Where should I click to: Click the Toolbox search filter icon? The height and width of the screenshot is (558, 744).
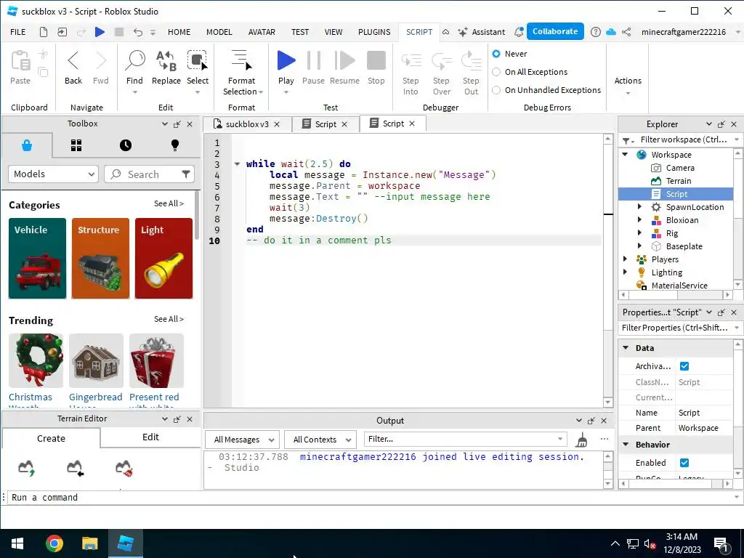186,174
